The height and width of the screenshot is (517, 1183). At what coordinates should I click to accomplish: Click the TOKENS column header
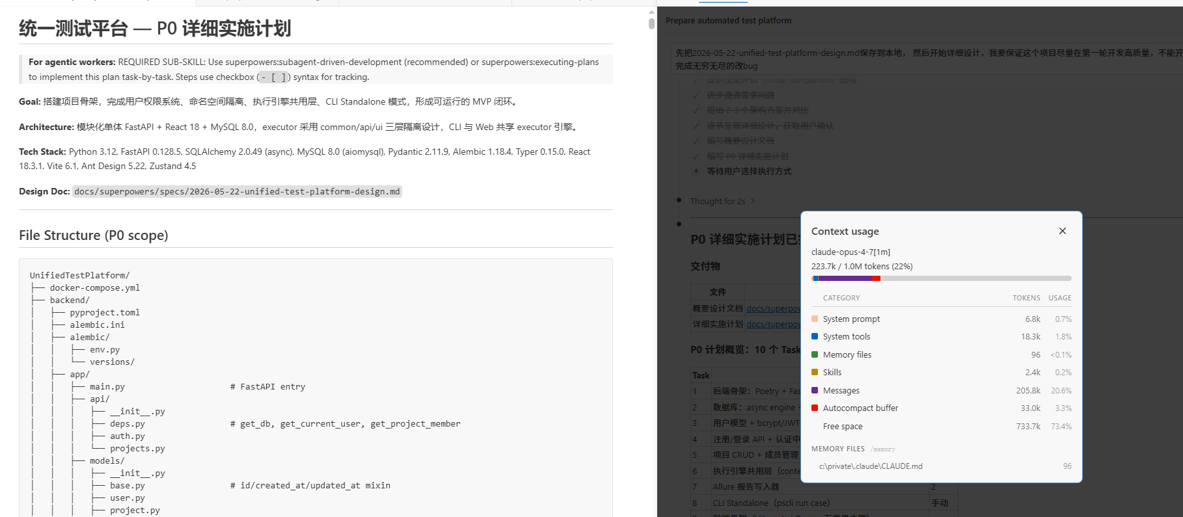click(x=1026, y=298)
